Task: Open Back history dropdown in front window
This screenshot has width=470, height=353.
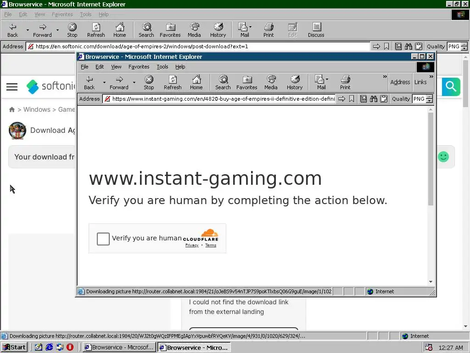Action: (x=104, y=83)
